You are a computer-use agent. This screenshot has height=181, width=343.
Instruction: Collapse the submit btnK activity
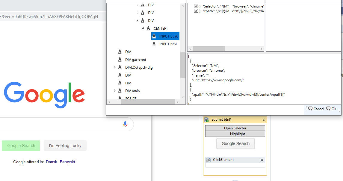tap(264, 120)
